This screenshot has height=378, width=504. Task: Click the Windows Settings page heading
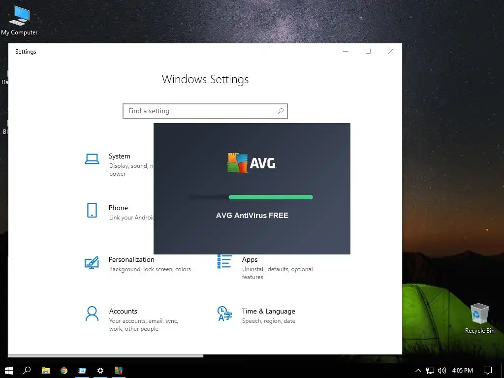205,79
